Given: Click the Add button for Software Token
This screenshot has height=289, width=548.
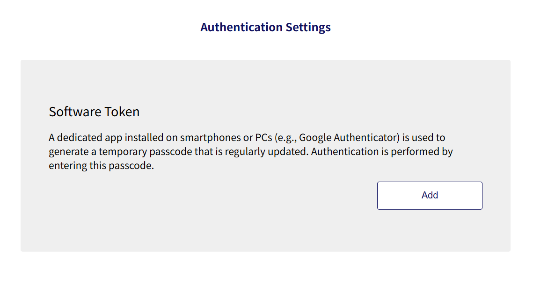Looking at the screenshot, I should 429,195.
